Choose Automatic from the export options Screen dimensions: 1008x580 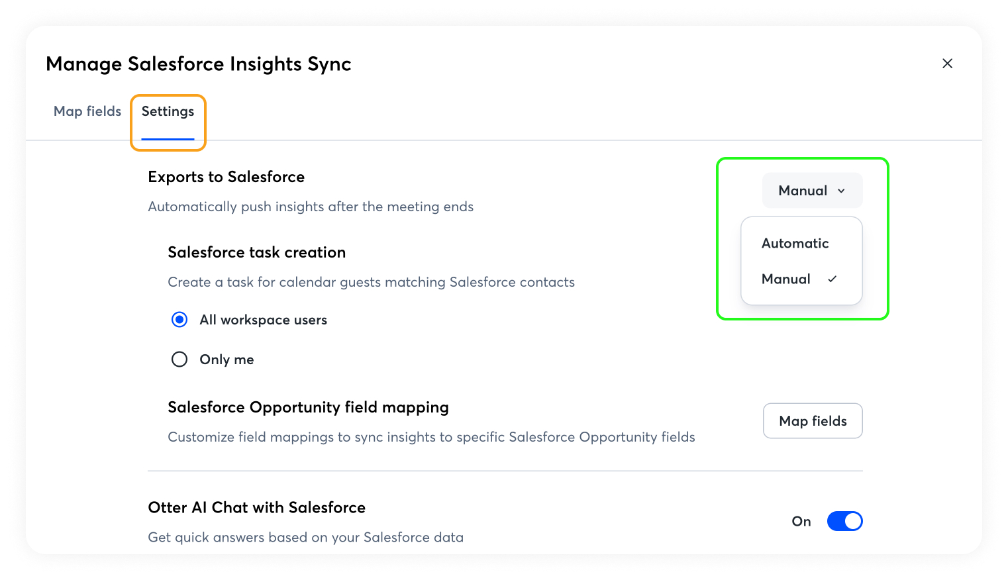pos(795,244)
